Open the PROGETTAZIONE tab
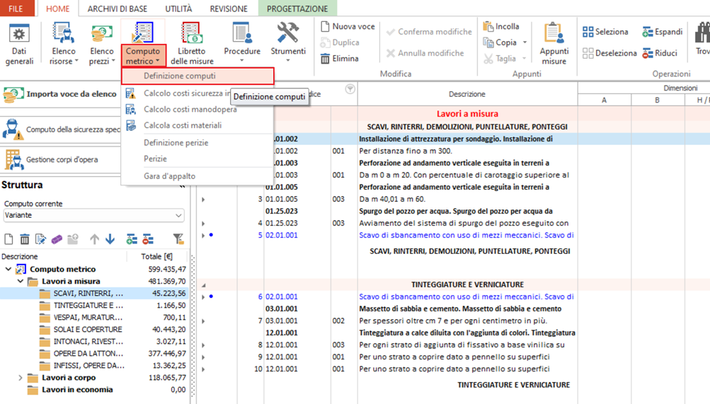 click(297, 8)
